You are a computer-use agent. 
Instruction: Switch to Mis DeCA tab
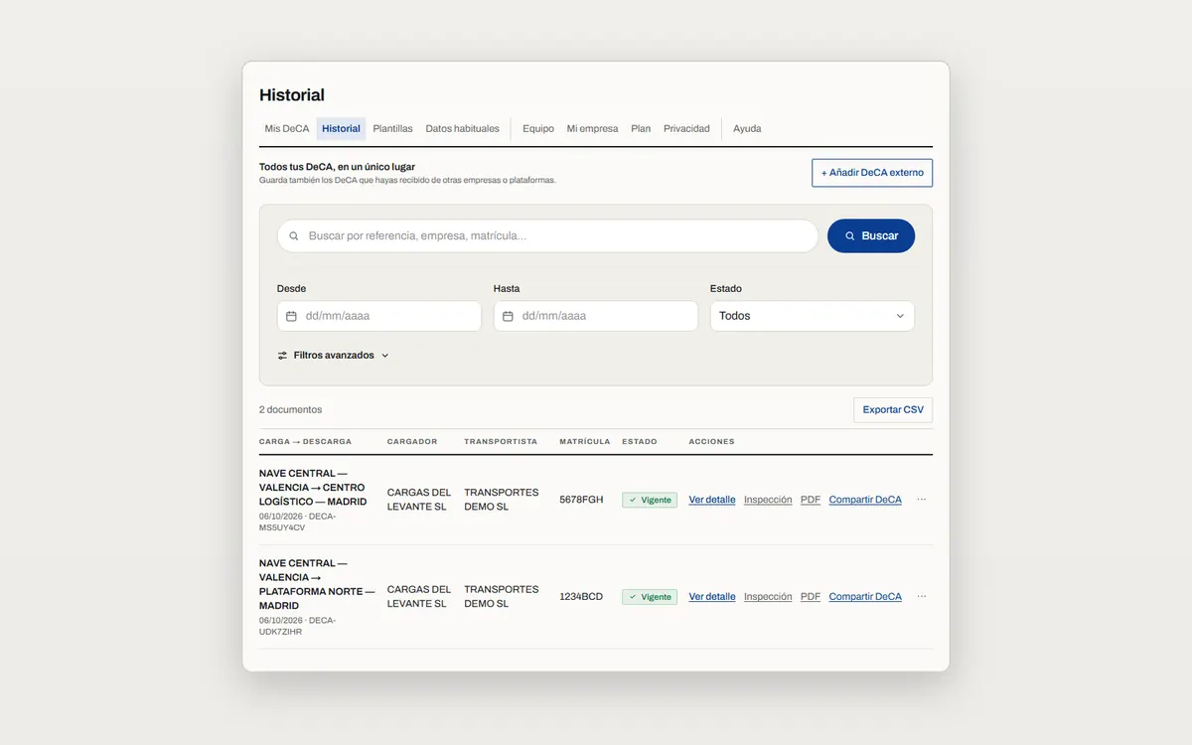click(x=287, y=128)
